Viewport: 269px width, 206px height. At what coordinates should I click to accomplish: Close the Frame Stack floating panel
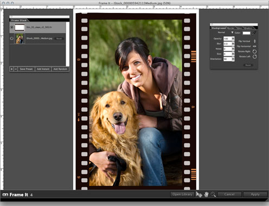[11, 17]
